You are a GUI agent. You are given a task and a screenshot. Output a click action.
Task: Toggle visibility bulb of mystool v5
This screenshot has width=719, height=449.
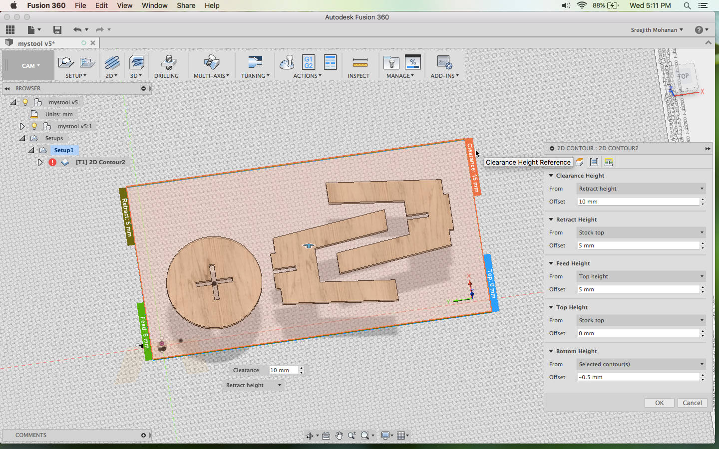25,102
